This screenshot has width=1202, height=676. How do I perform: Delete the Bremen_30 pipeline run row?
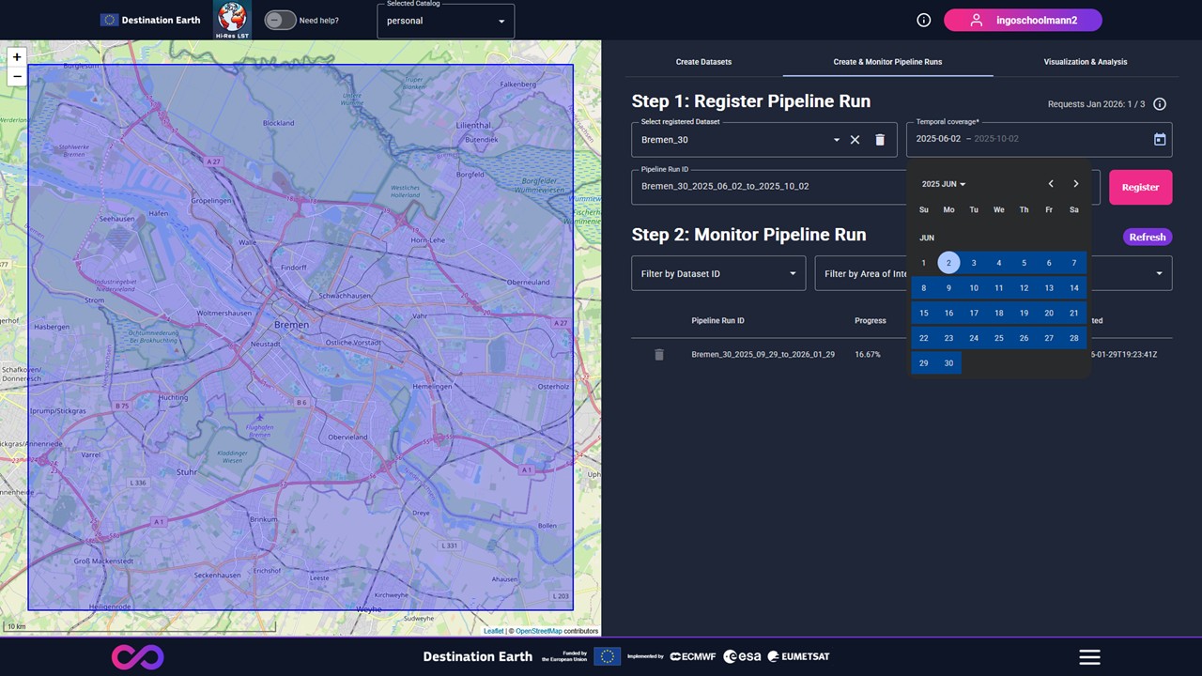(x=659, y=355)
